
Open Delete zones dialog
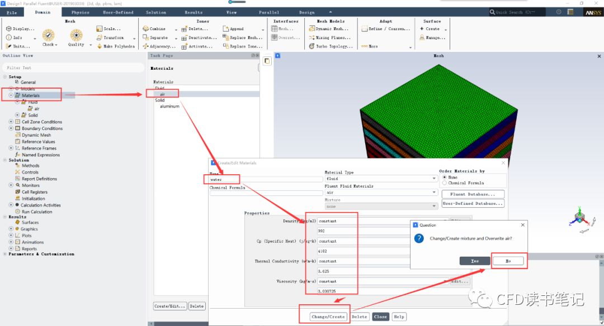195,29
